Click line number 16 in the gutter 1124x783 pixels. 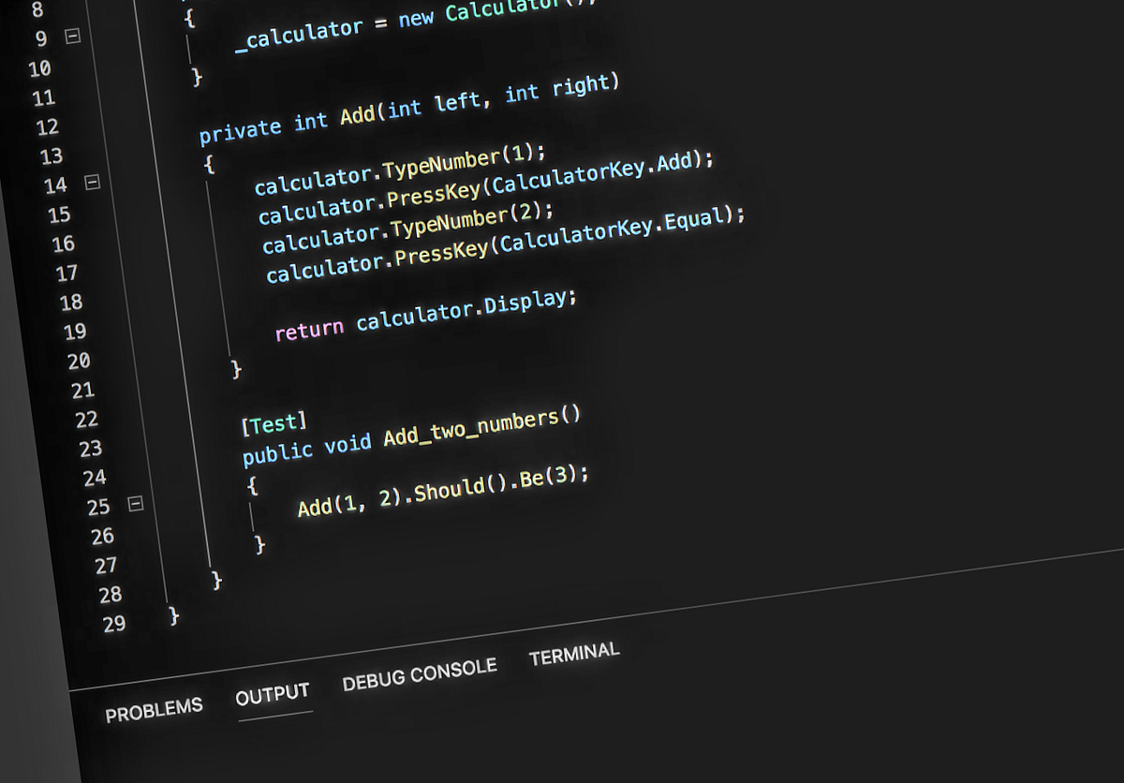[x=63, y=244]
